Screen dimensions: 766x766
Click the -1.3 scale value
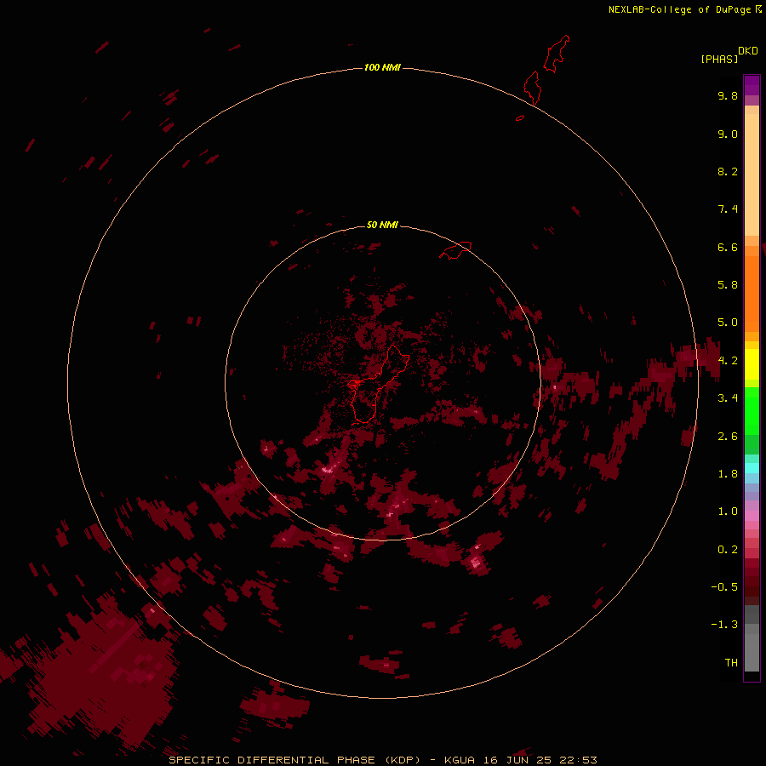click(x=724, y=625)
